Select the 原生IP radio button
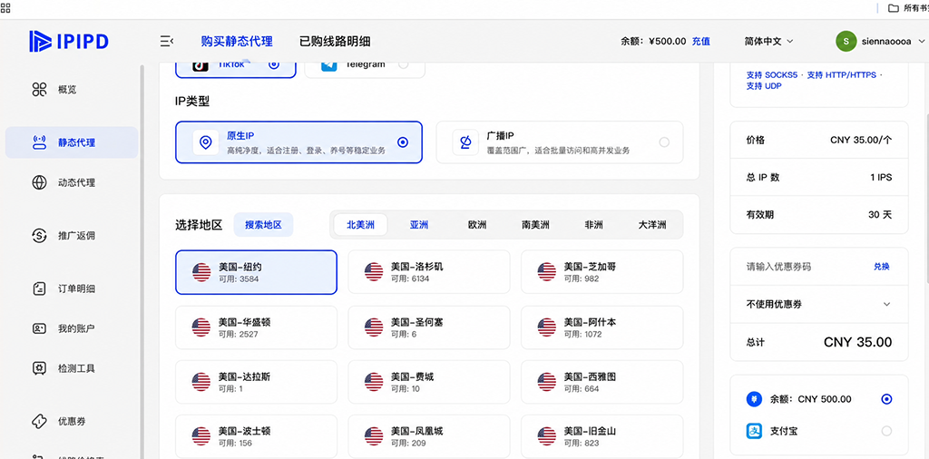This screenshot has height=459, width=929. 403,142
